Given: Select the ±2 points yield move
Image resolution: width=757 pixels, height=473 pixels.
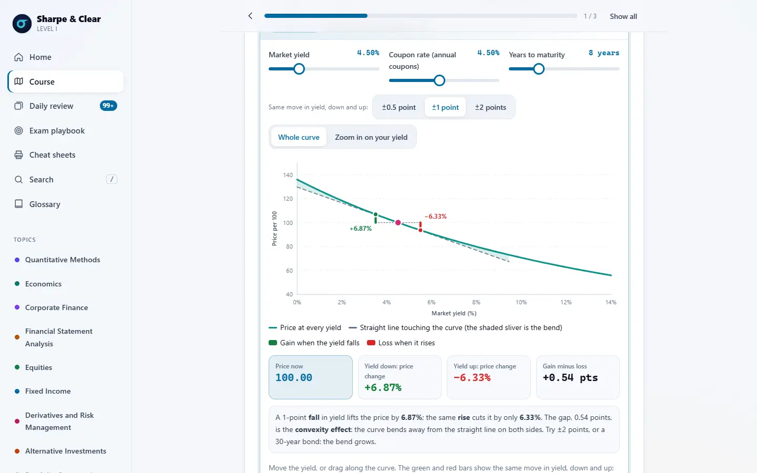Looking at the screenshot, I should click(490, 107).
